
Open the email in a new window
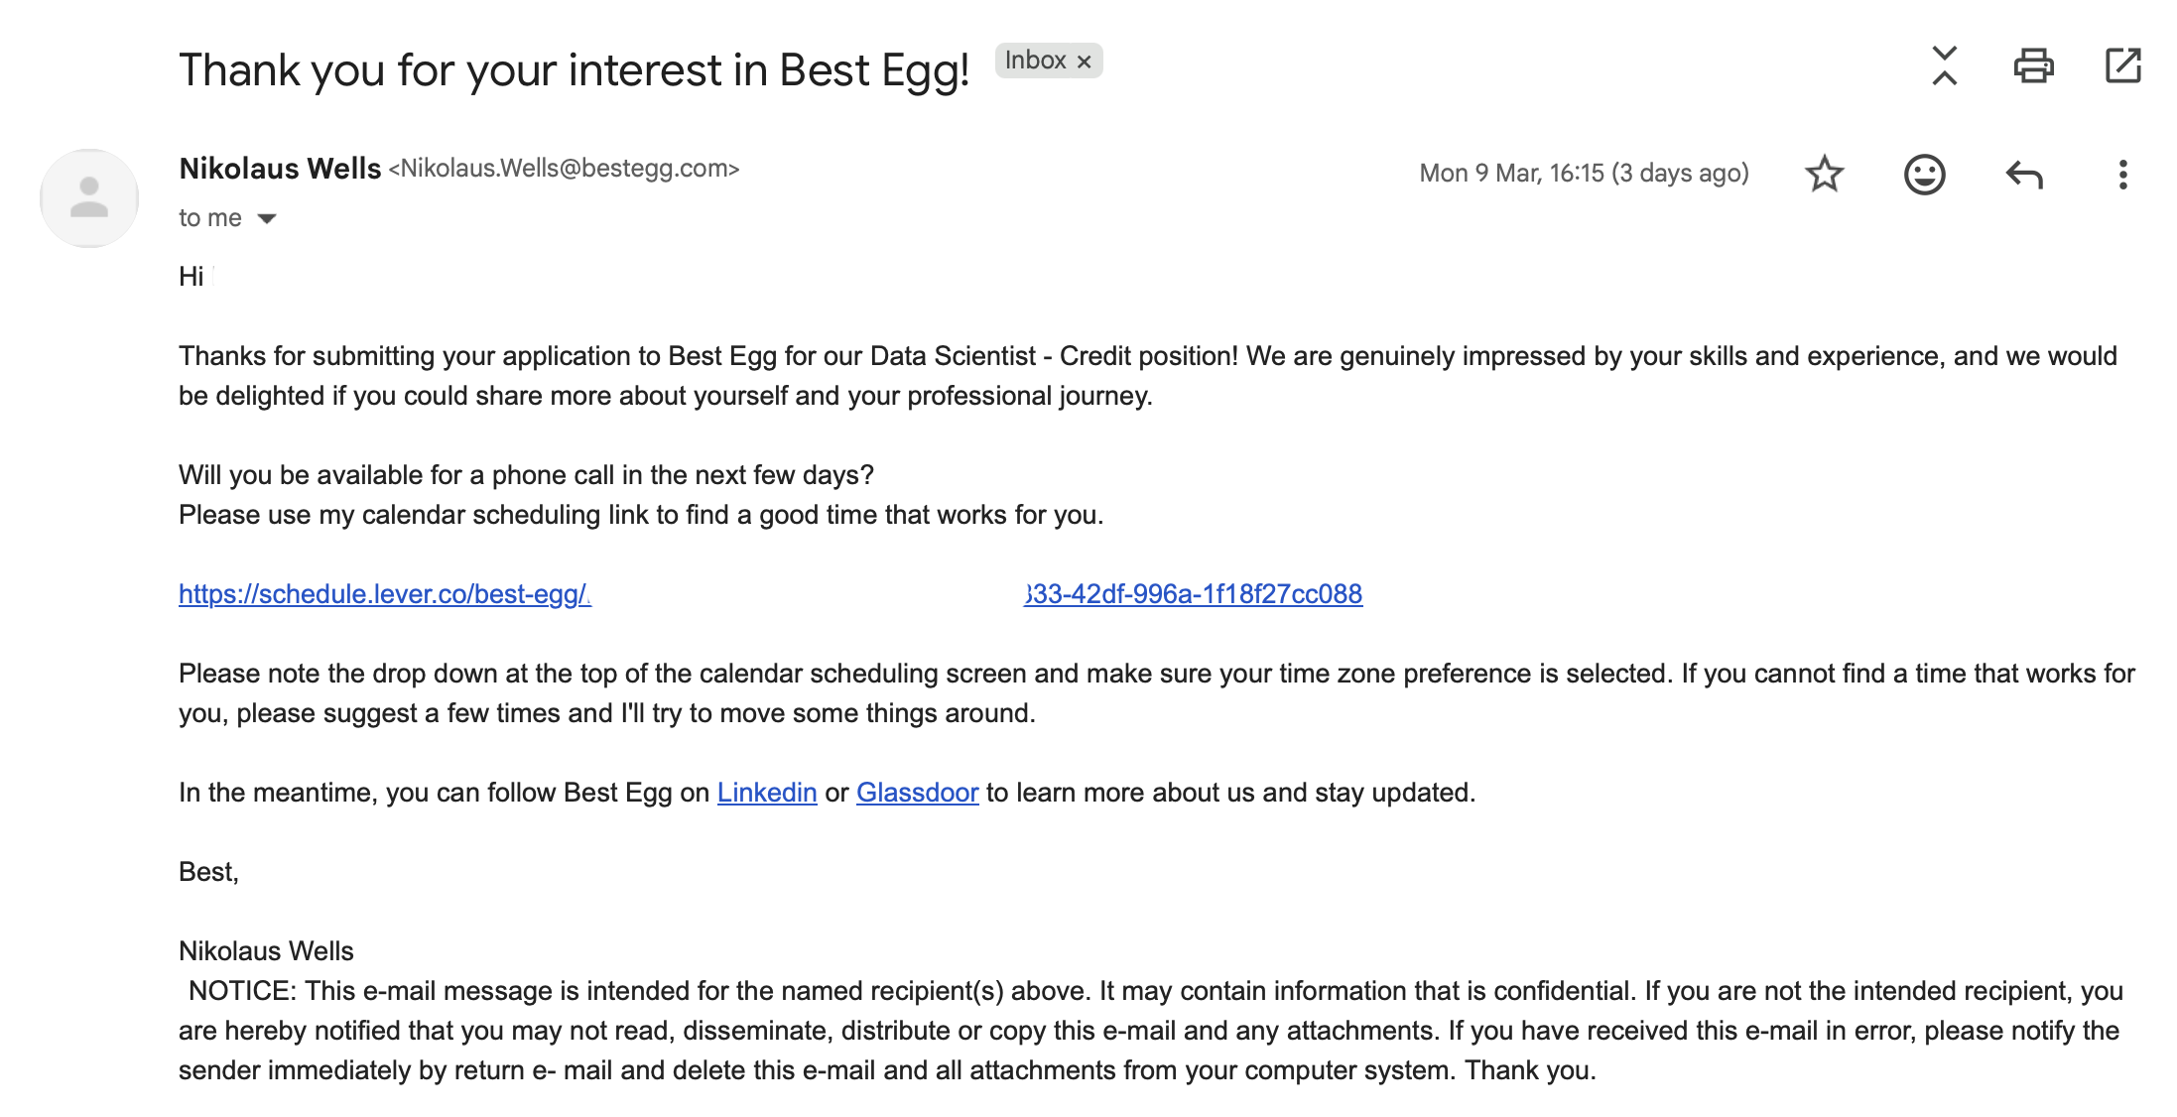2125,64
